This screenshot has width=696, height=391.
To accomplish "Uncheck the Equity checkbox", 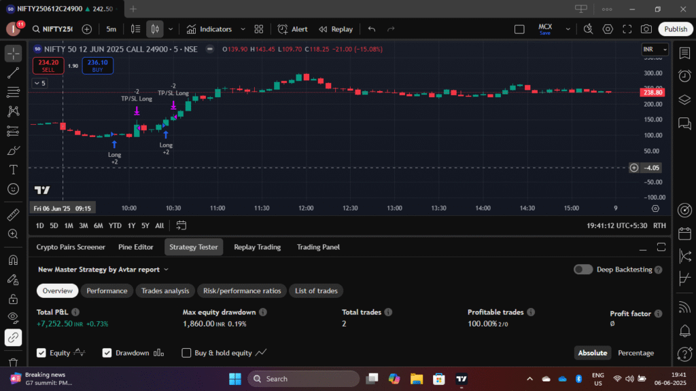I will point(41,353).
